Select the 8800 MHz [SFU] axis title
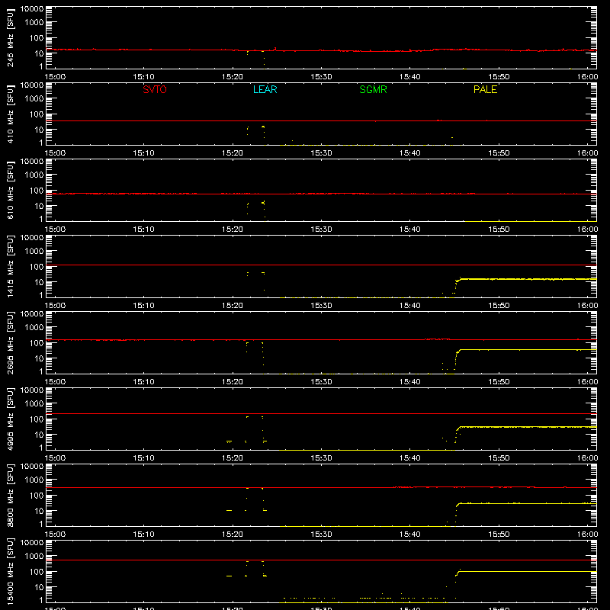 (x=11, y=495)
